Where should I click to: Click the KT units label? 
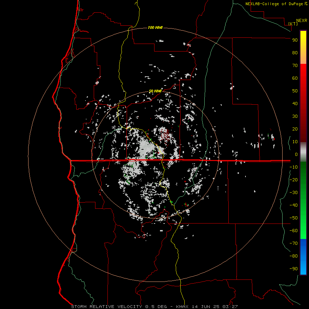293,24
